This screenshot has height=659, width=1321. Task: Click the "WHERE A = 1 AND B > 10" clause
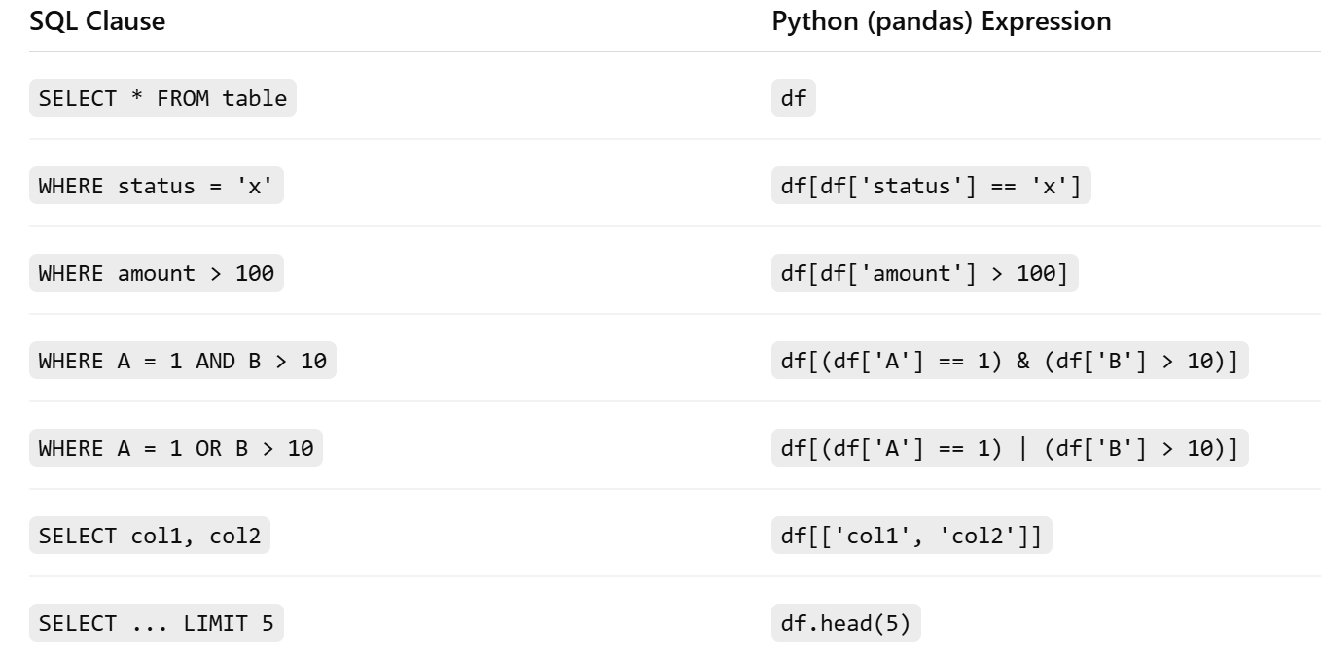(182, 361)
